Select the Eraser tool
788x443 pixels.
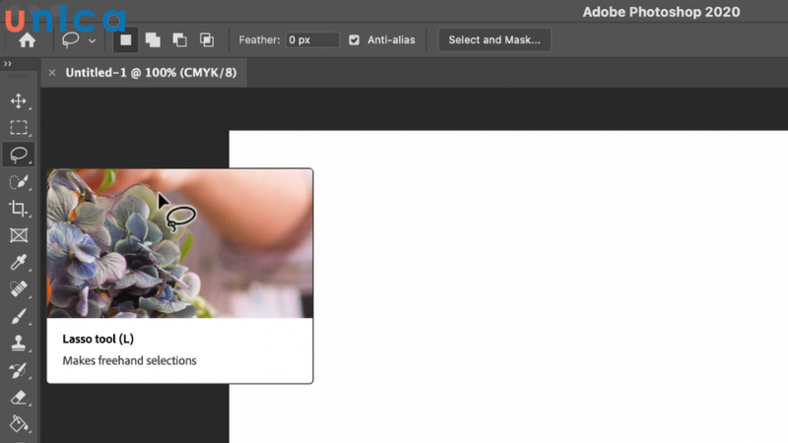click(19, 398)
